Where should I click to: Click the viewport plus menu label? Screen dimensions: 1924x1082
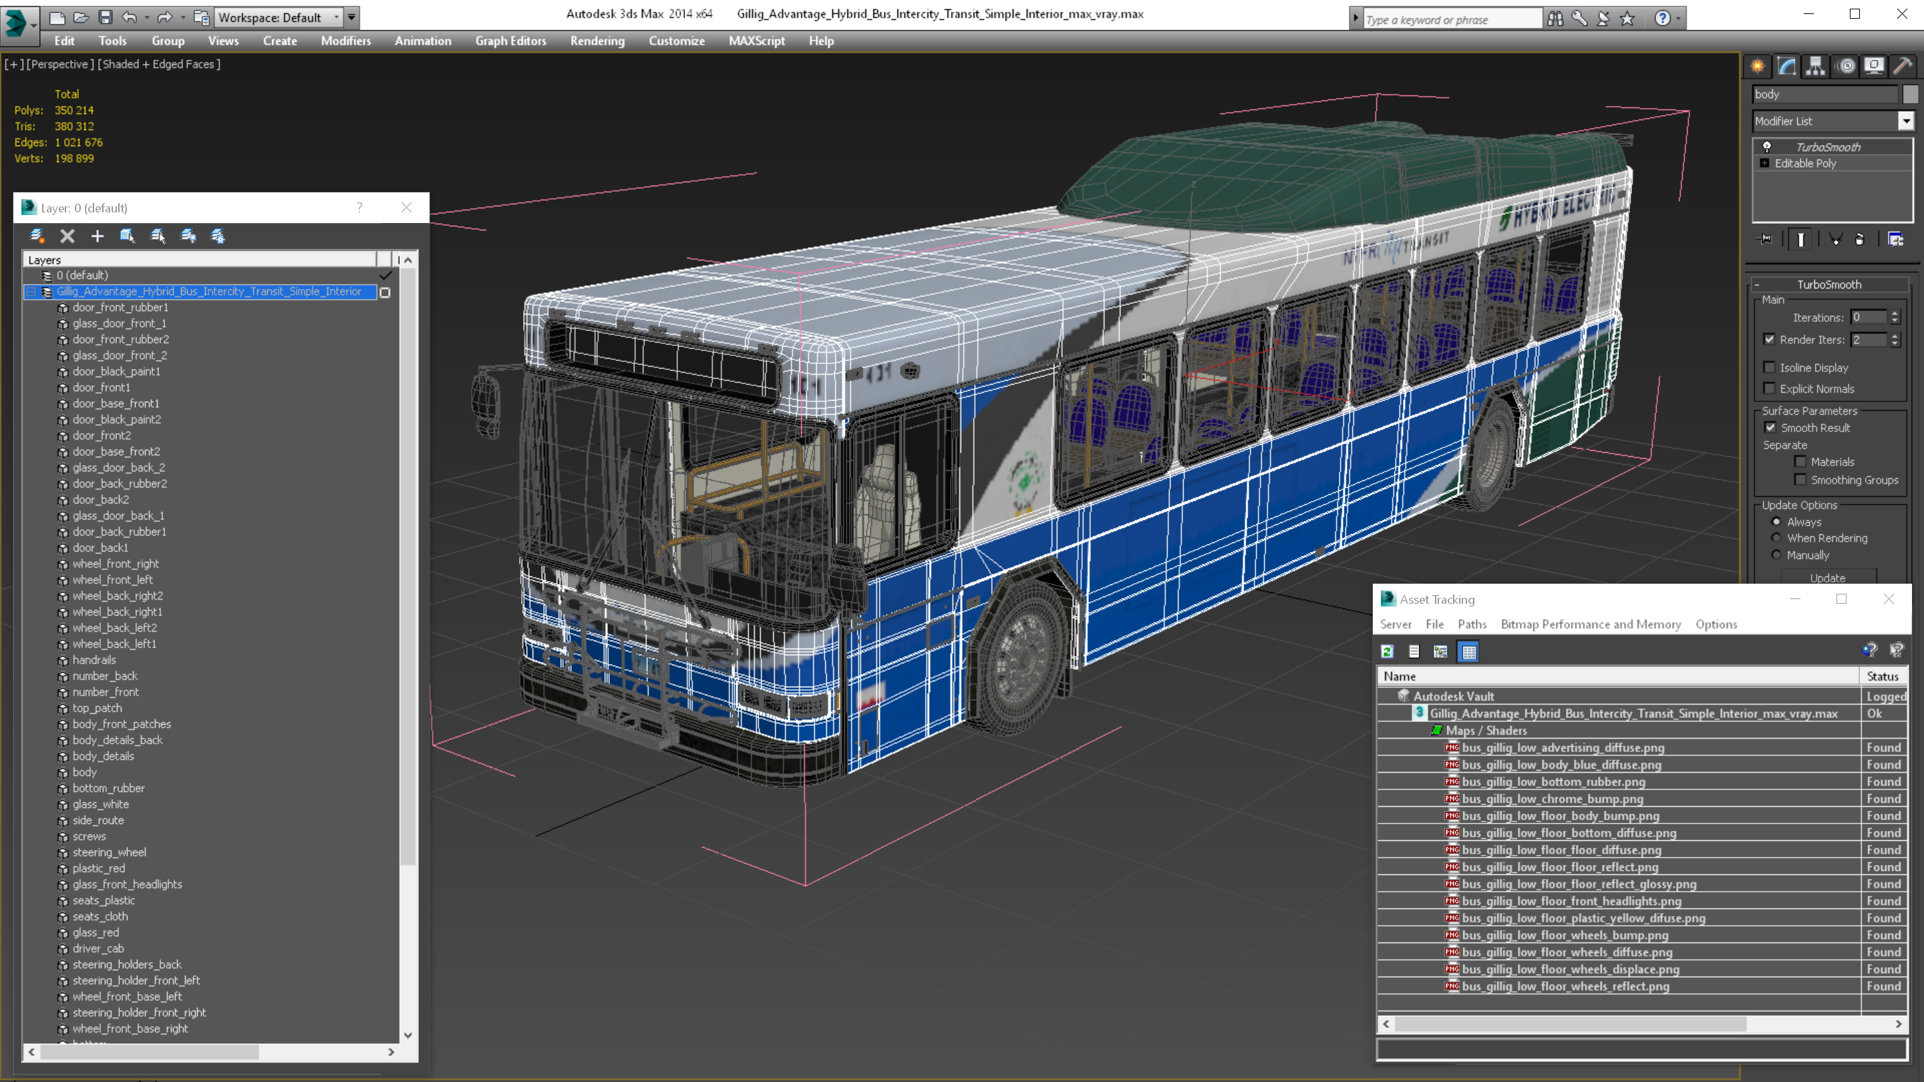[x=13, y=64]
